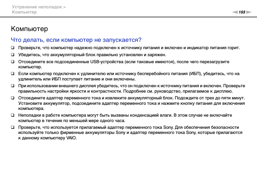Go to next page using right arrow

[x=249, y=12]
